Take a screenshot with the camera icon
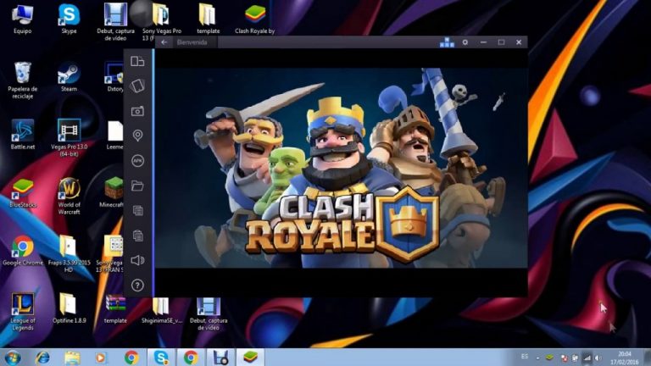 pos(137,111)
